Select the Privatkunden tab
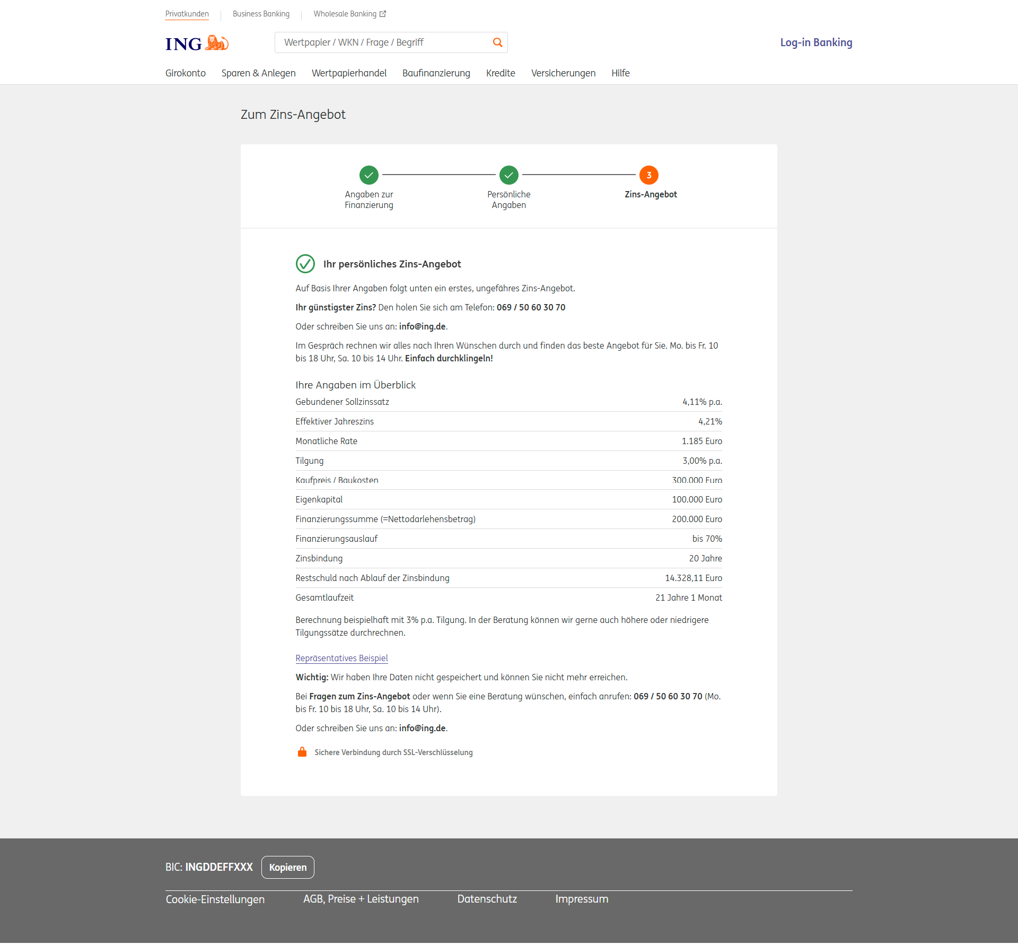The image size is (1018, 944). [x=187, y=14]
